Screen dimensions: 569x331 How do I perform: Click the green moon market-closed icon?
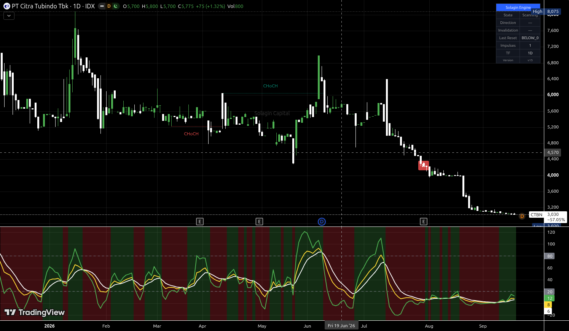(x=116, y=6)
